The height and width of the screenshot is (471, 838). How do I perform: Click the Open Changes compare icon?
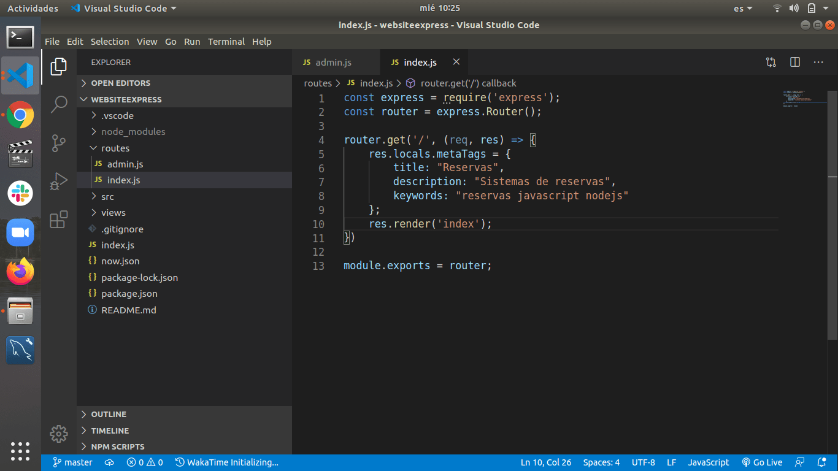[x=771, y=62]
